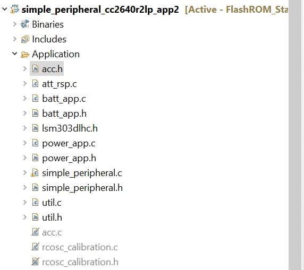Click the Binaries folder icon
Screen dimensions: 304x270
pyautogui.click(x=25, y=24)
